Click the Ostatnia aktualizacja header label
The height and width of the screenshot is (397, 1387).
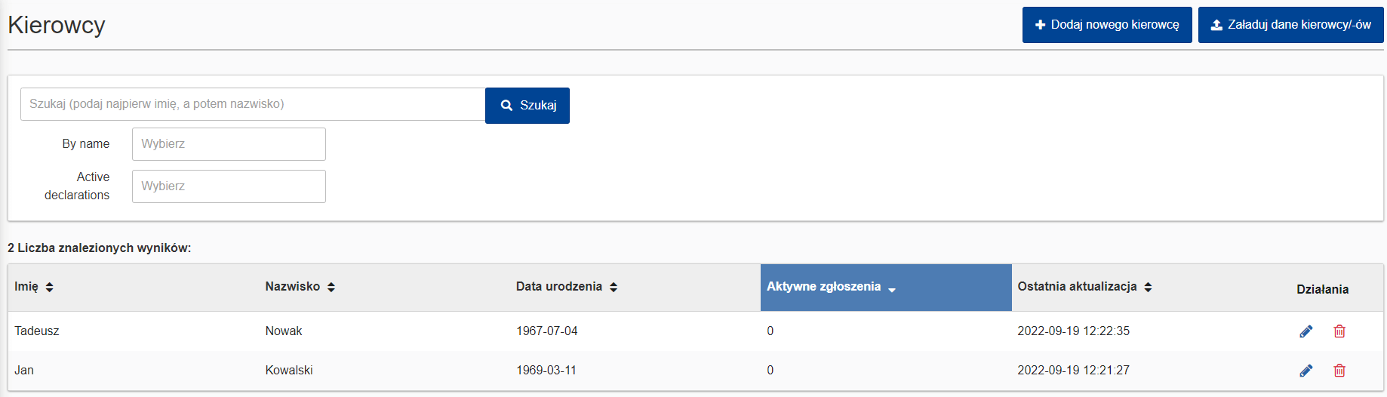point(1077,287)
